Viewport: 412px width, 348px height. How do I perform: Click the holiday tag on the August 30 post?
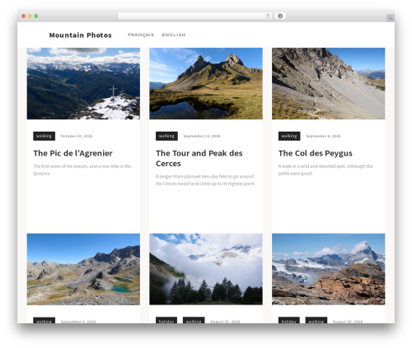[289, 320]
